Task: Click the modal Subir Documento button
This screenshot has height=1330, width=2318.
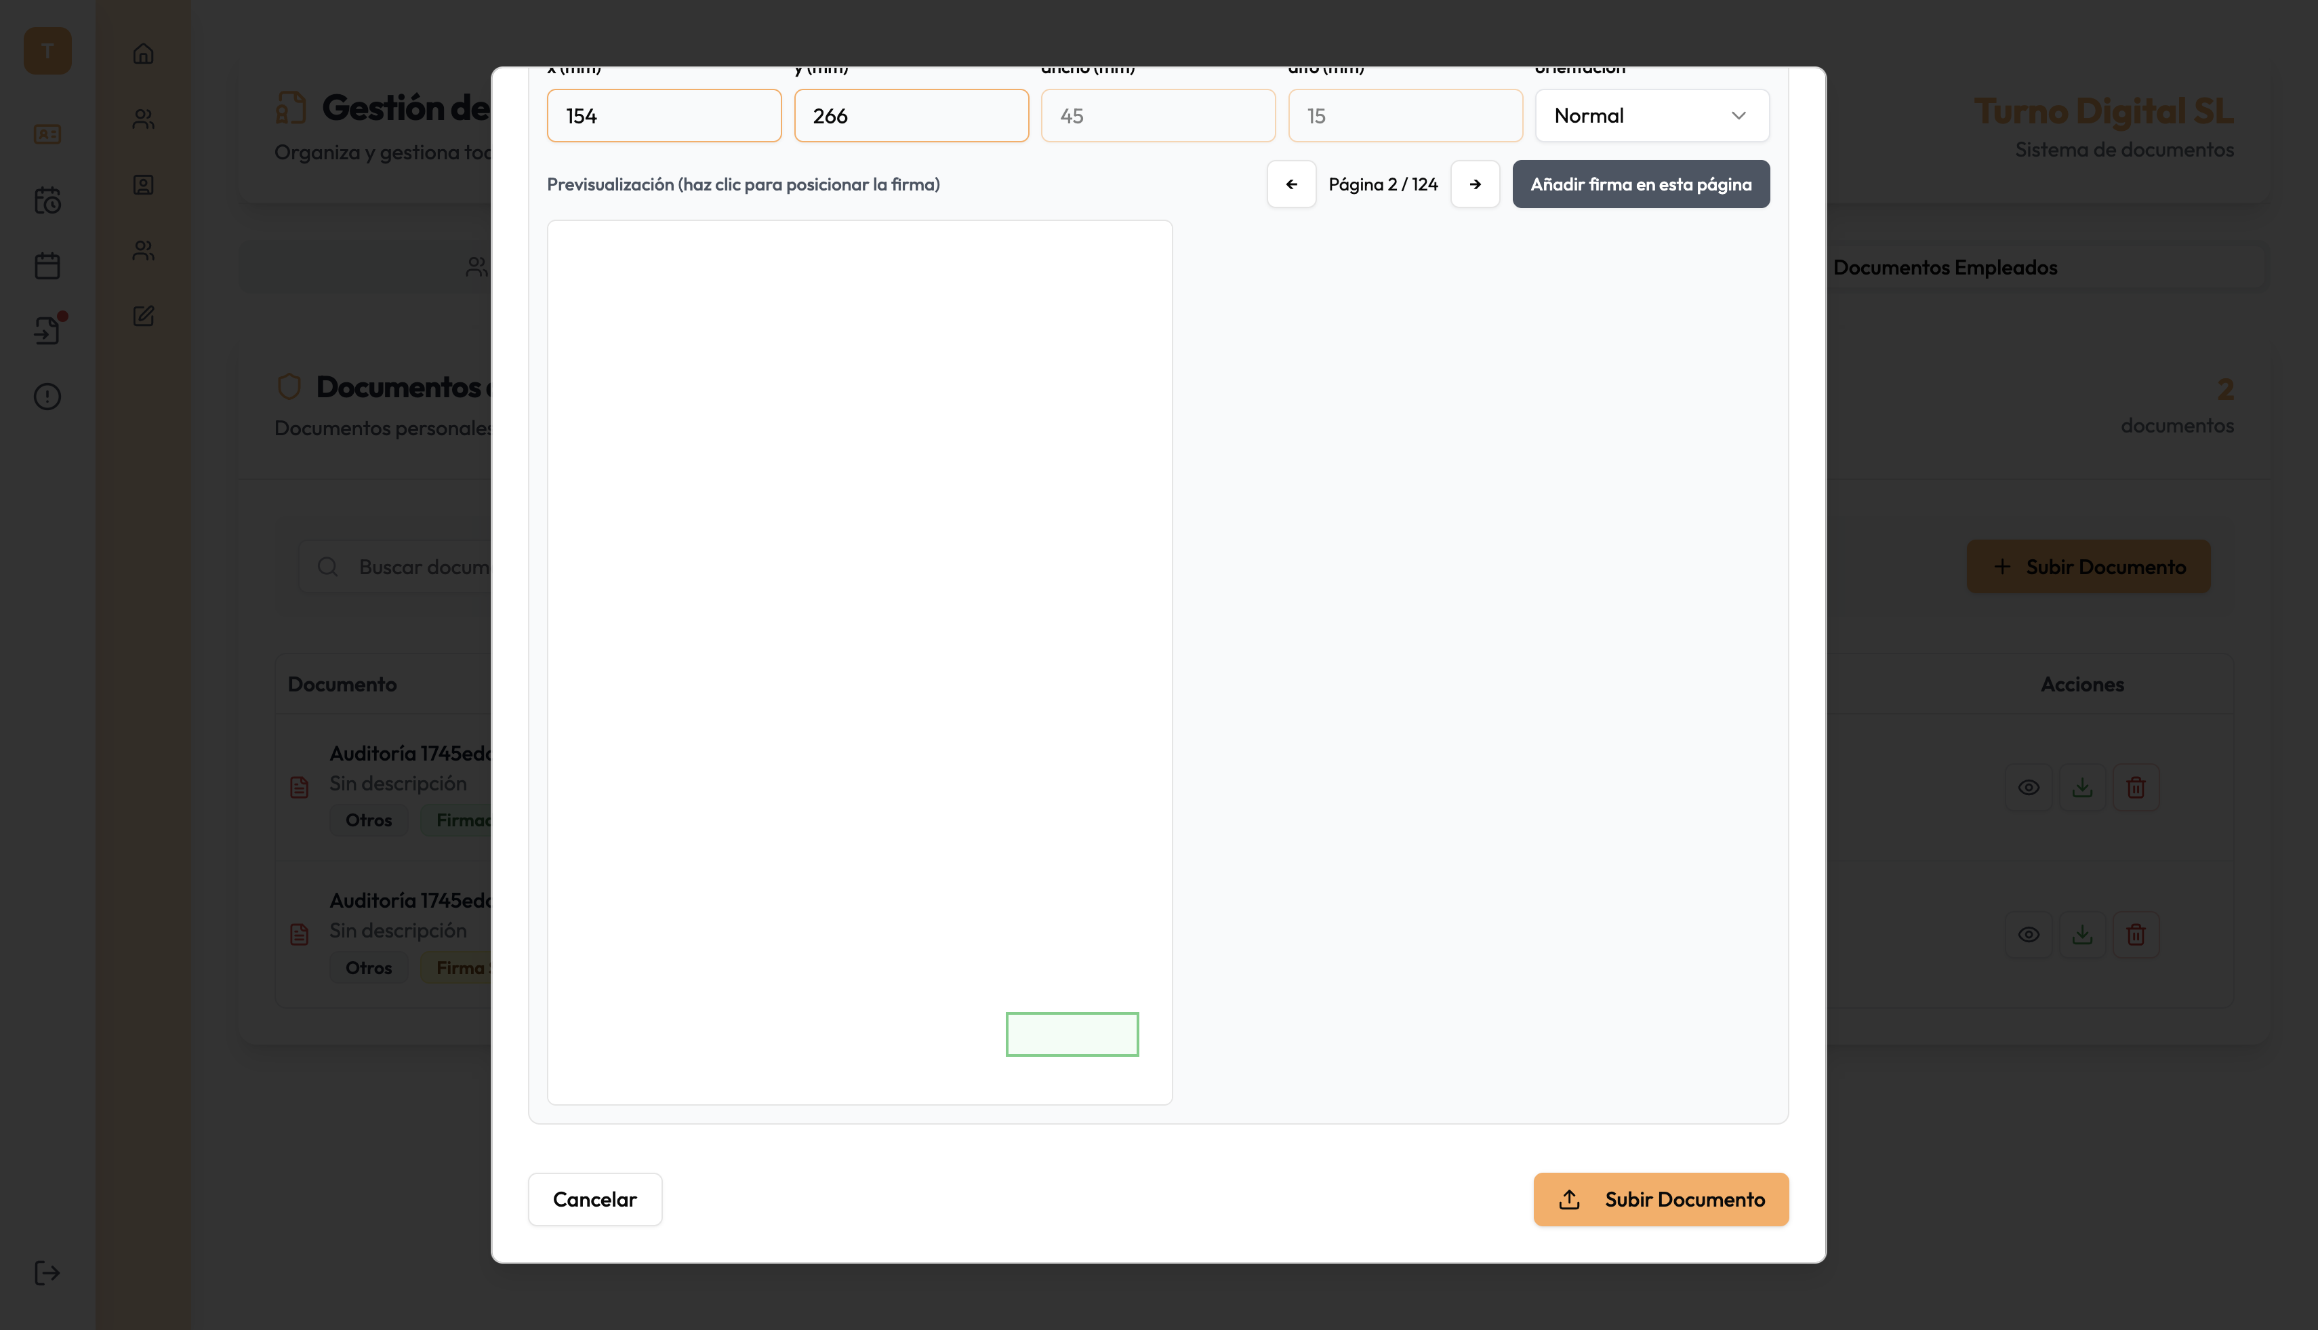Action: pyautogui.click(x=1661, y=1199)
